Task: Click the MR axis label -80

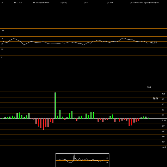Action: (x=163, y=142)
